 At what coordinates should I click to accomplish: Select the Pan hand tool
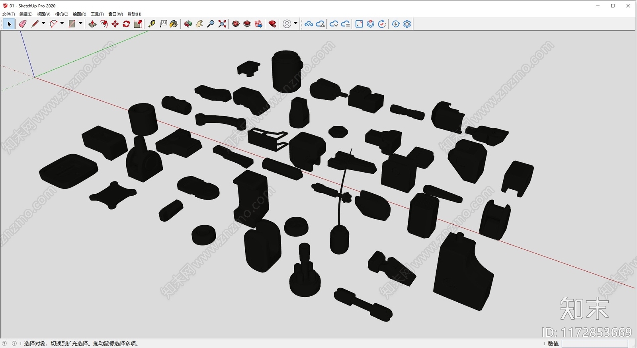click(199, 24)
